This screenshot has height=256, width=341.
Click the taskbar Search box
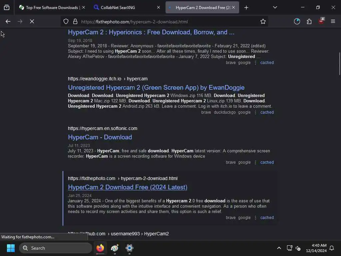[x=56, y=248]
